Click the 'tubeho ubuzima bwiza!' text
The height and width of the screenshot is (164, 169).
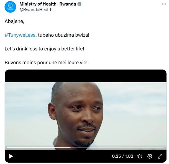tap(64, 35)
